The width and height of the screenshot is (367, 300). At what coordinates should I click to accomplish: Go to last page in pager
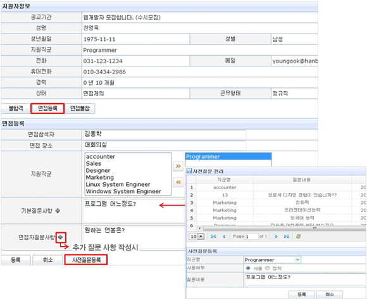click(287, 237)
